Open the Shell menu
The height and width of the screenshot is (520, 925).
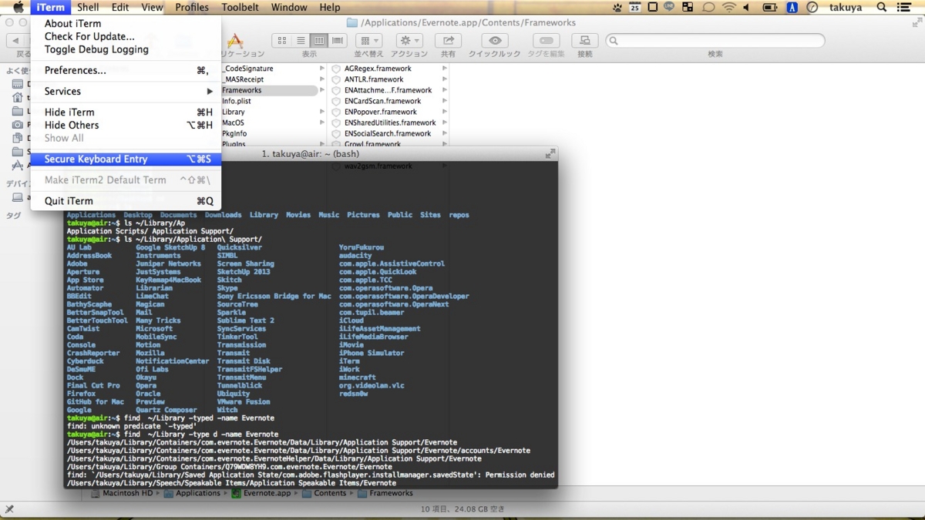tap(88, 7)
